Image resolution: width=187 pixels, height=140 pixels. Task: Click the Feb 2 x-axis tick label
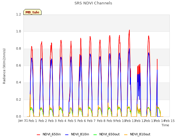coord(43,121)
